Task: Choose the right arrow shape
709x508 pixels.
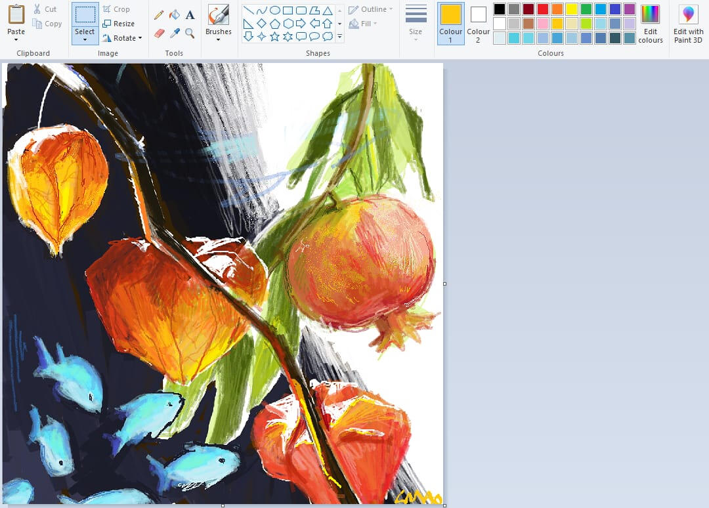Action: 301,24
